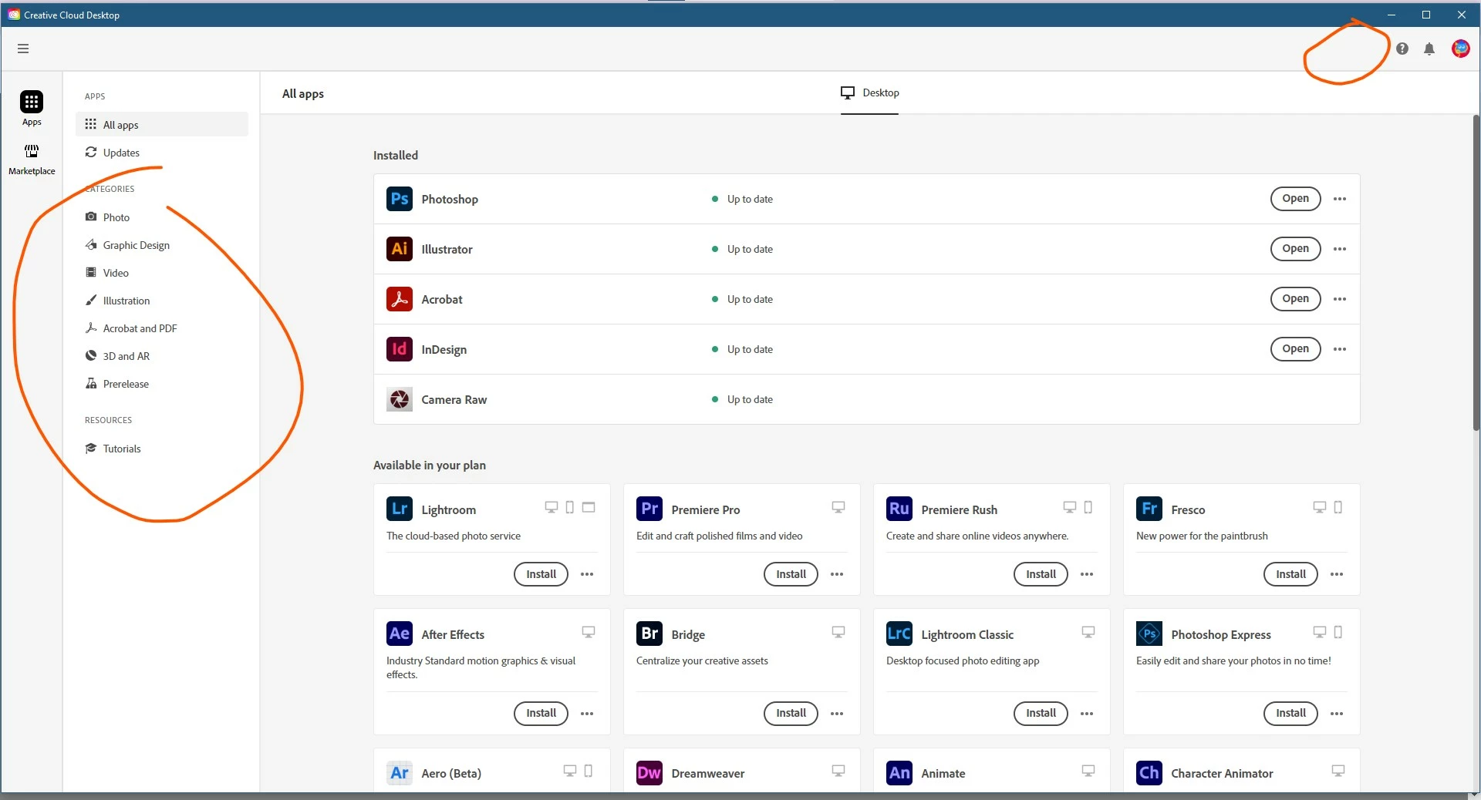Click the After Effects Ae icon
The image size is (1481, 800).
tap(400, 634)
